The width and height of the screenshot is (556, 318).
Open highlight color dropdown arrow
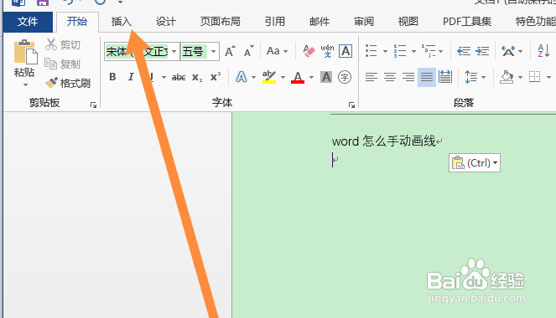(283, 77)
